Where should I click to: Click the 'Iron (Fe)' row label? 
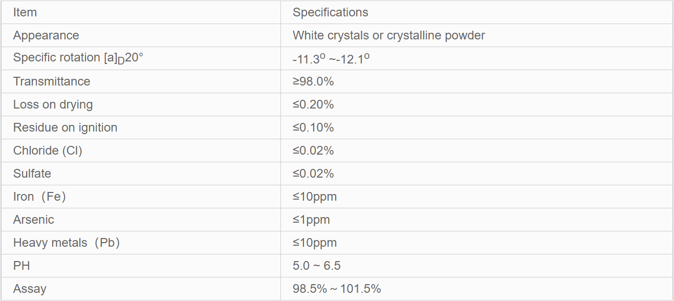pos(39,197)
